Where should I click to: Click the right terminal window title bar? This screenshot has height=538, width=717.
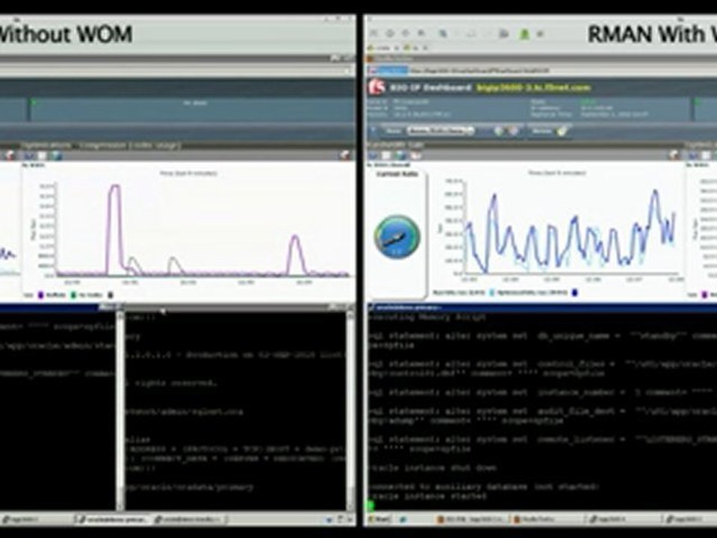(x=542, y=307)
